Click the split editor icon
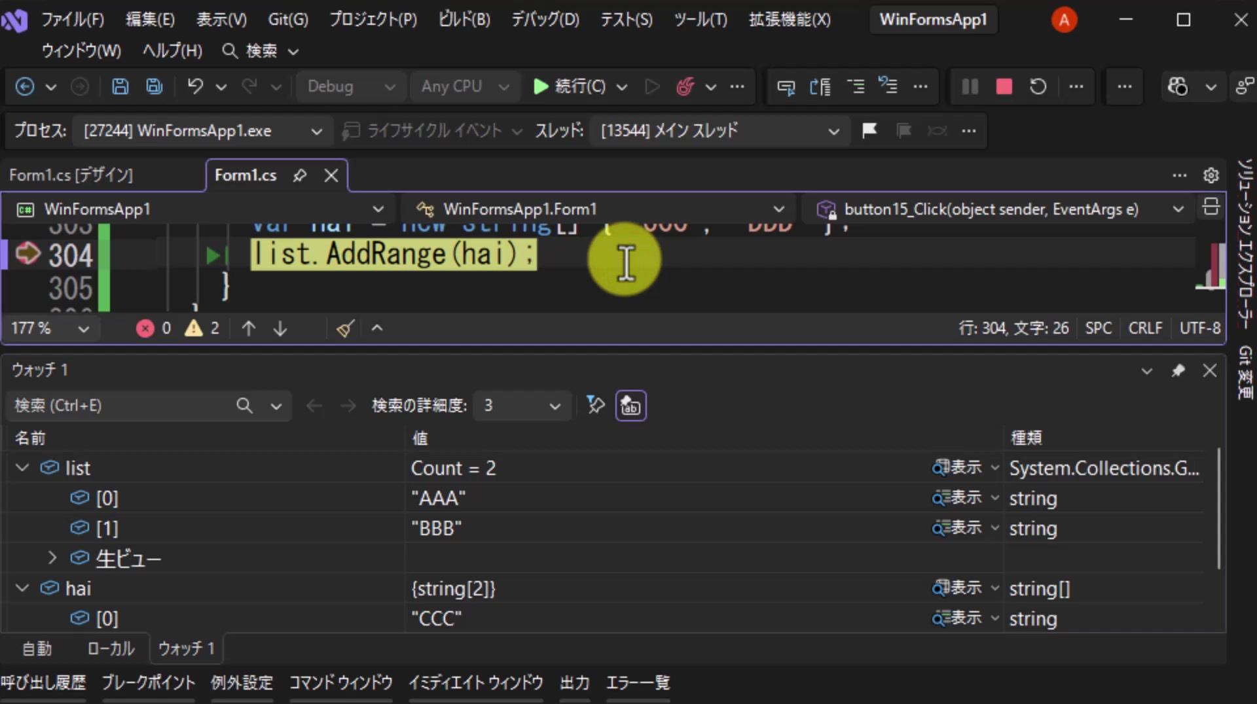The height and width of the screenshot is (704, 1257). [1211, 207]
